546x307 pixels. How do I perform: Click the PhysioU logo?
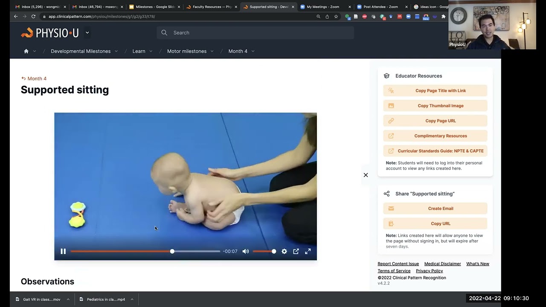[x=50, y=33]
